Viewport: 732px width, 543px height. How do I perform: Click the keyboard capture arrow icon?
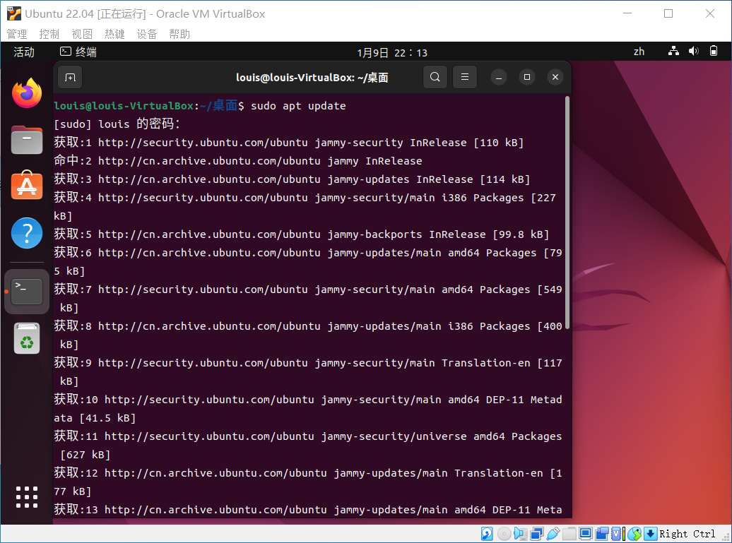(x=651, y=534)
